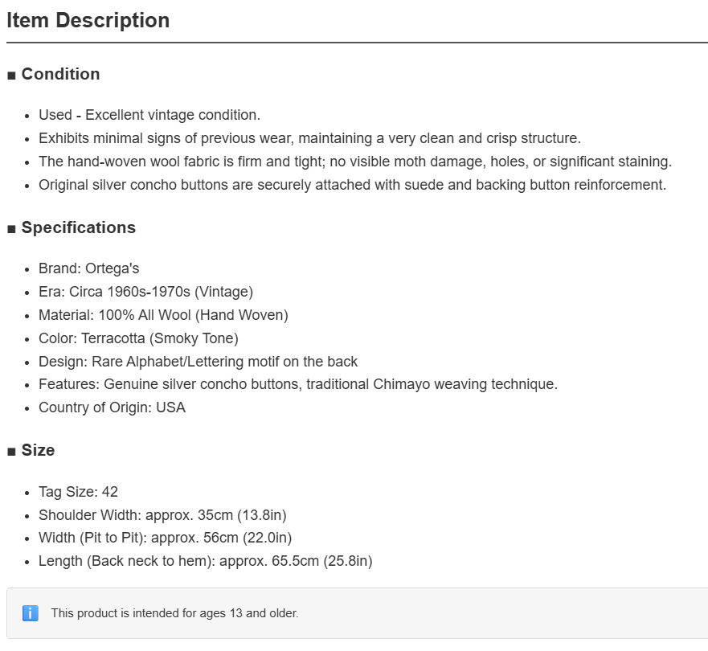Click the blue info icon
The width and height of the screenshot is (708, 651).
pyautogui.click(x=31, y=613)
